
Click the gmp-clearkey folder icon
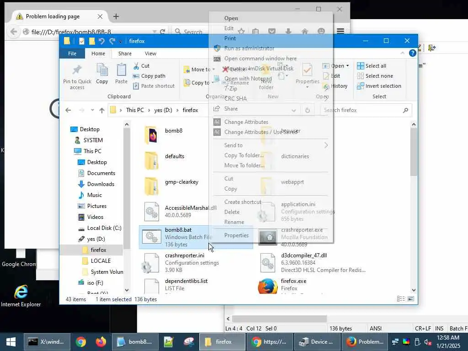point(151,186)
